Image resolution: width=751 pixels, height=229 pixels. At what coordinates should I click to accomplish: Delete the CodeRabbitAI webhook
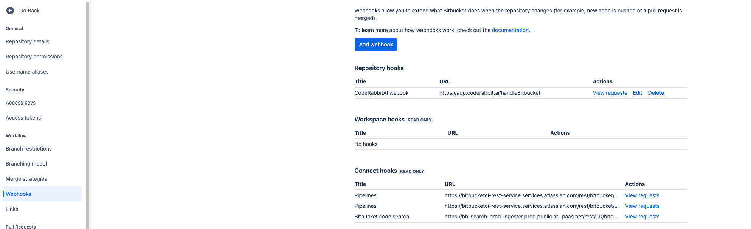pyautogui.click(x=656, y=93)
